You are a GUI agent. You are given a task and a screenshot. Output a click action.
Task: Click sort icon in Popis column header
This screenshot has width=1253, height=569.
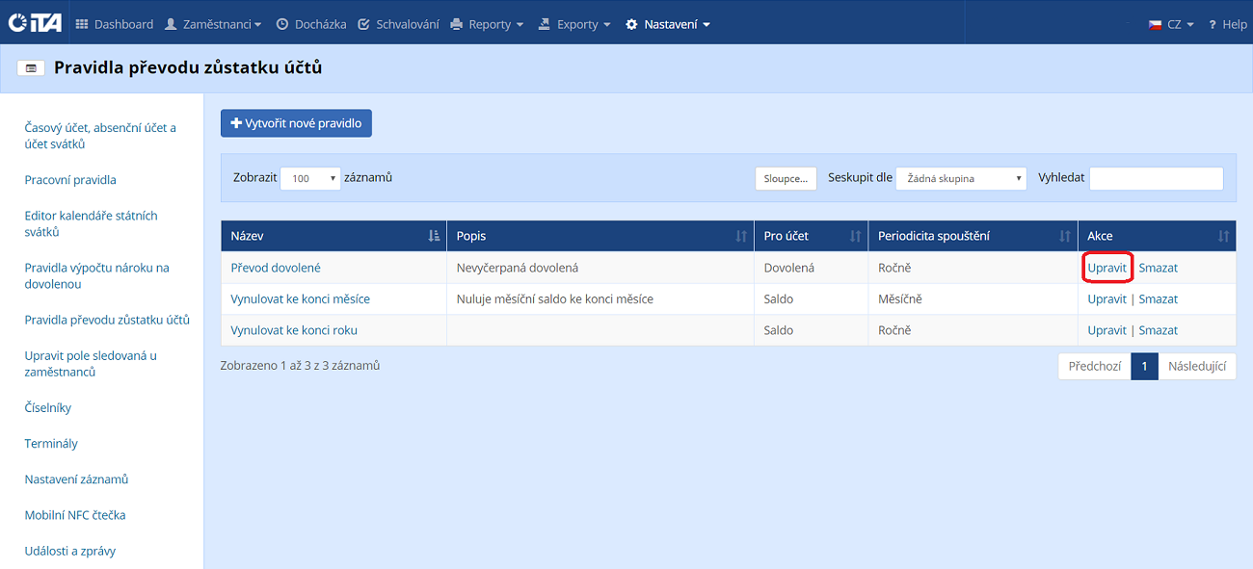click(740, 236)
